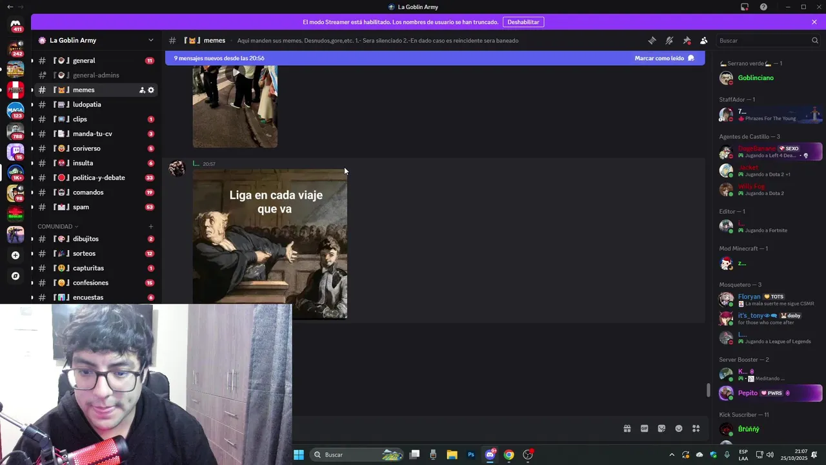Open the server icon with badge 242
Screen dimensions: 826x465
(15, 48)
